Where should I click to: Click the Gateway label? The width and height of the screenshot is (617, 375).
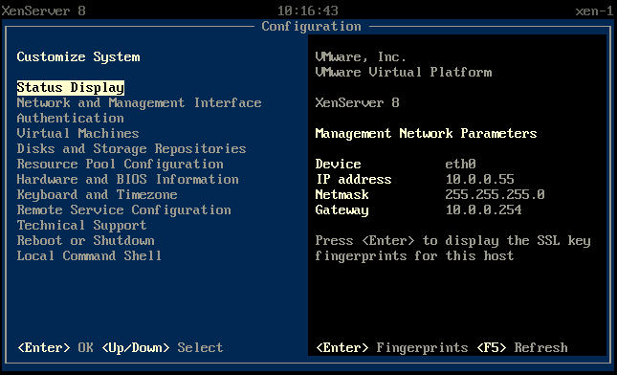pyautogui.click(x=342, y=210)
